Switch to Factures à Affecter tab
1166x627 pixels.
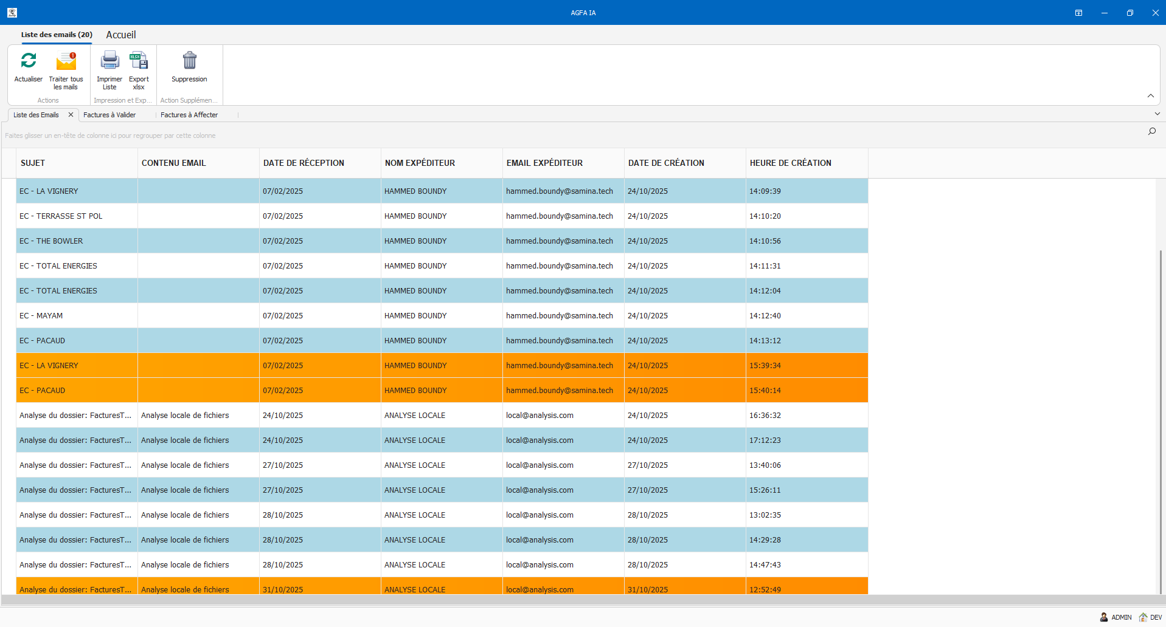point(189,115)
